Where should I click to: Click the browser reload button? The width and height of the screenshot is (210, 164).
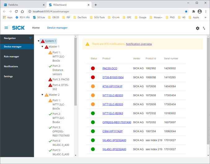16,11
